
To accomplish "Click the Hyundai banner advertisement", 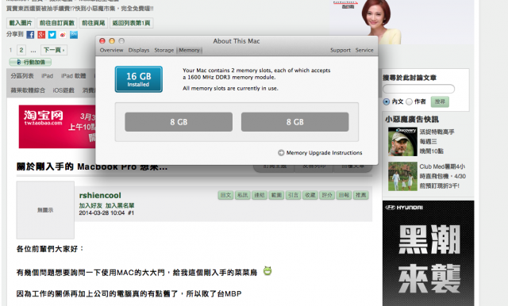I will [x=429, y=253].
